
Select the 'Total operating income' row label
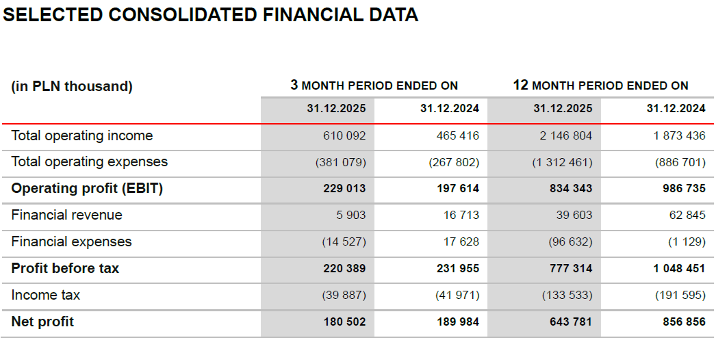point(82,135)
